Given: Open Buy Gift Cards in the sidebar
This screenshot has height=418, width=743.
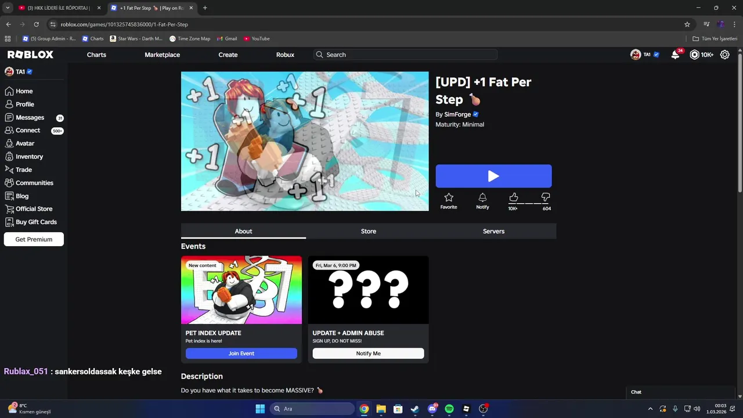Looking at the screenshot, I should (x=31, y=222).
